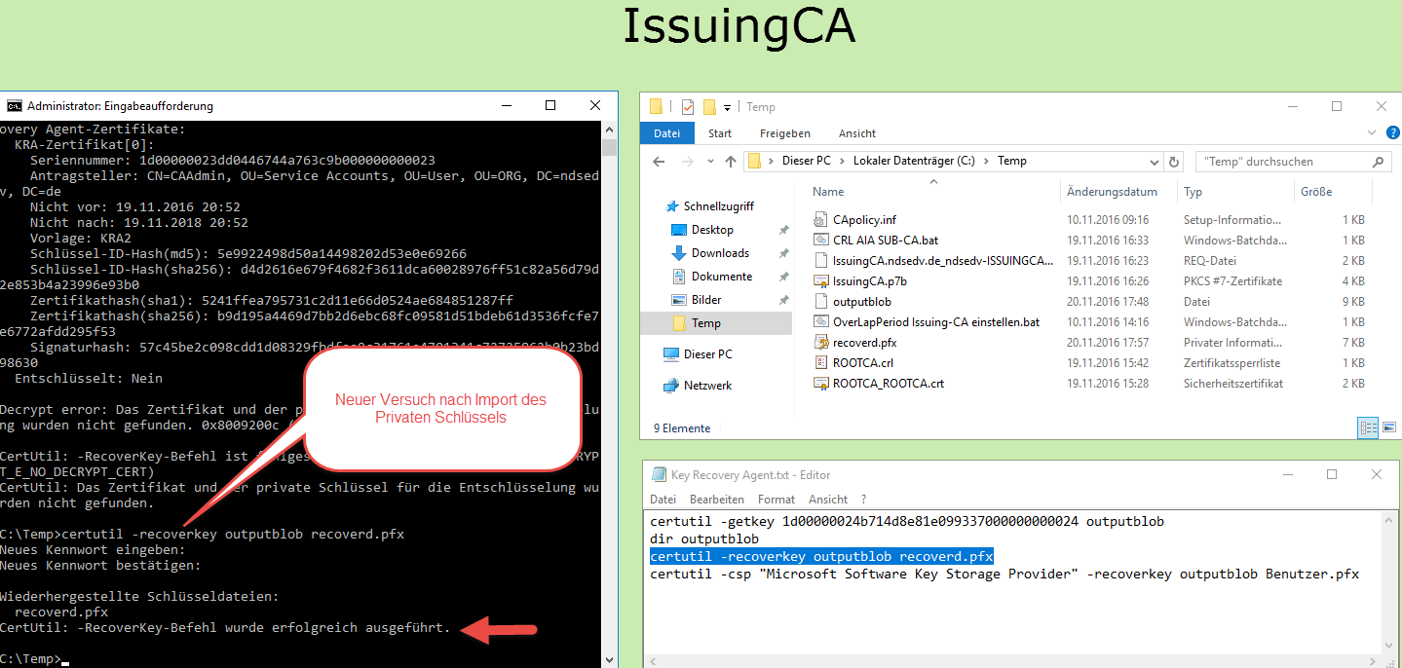Click Lokaler Datenträger (C:) breadcrumb
The height and width of the screenshot is (668, 1402).
point(920,162)
